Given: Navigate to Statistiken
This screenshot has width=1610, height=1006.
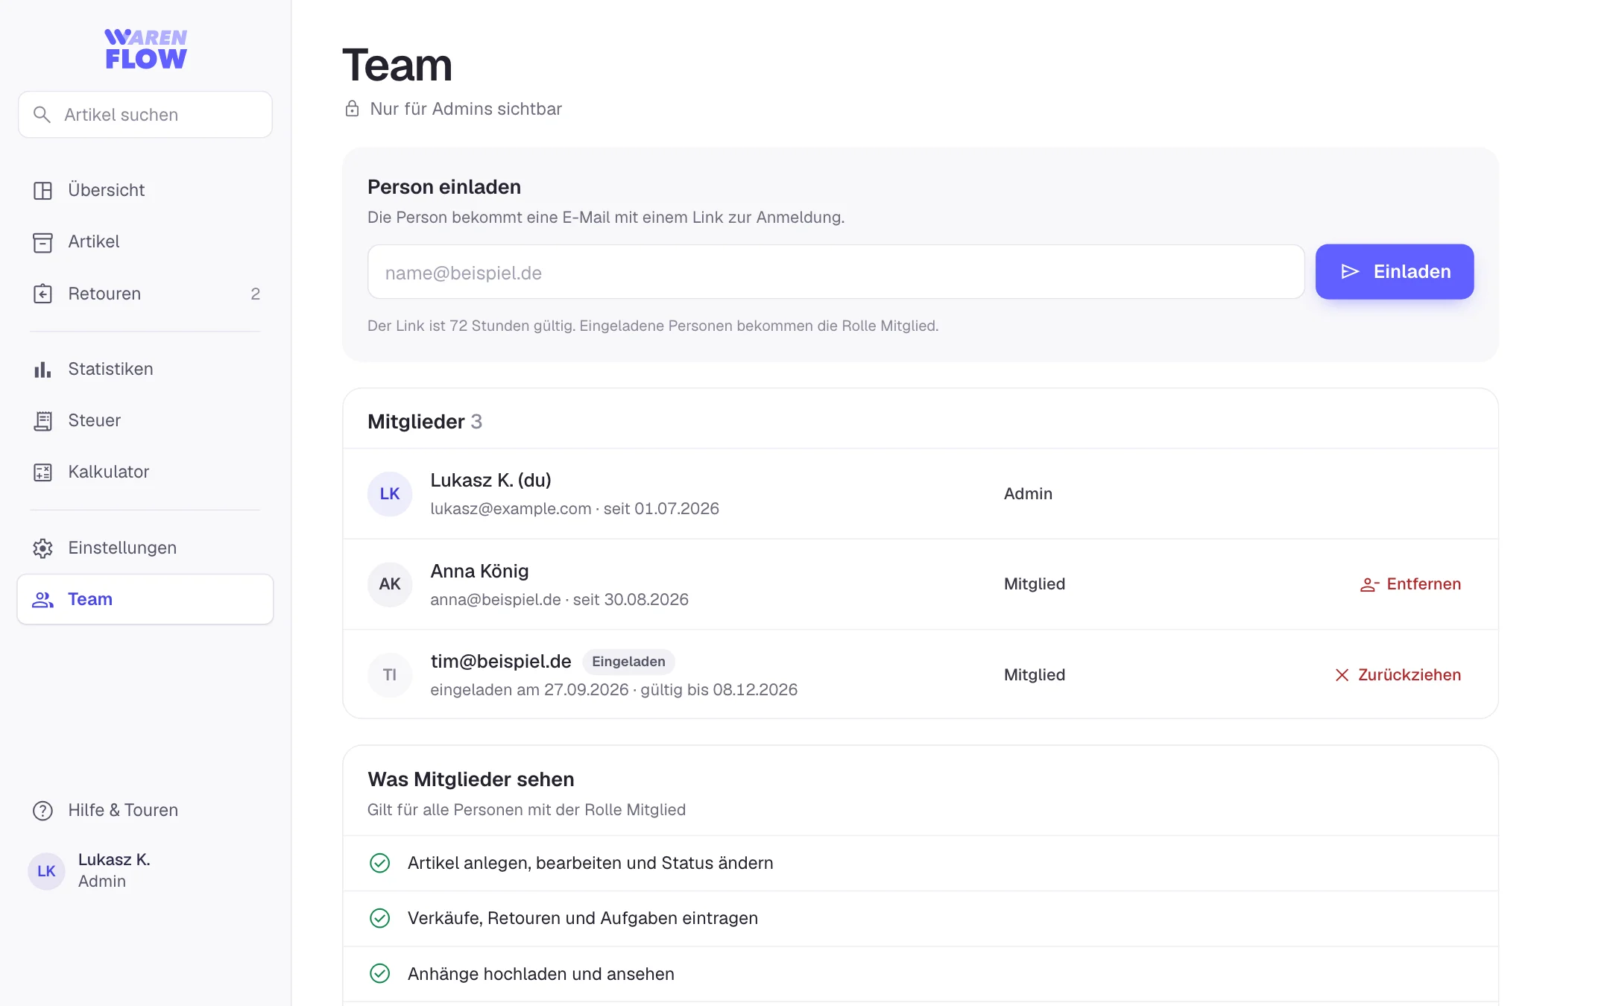Looking at the screenshot, I should (145, 369).
